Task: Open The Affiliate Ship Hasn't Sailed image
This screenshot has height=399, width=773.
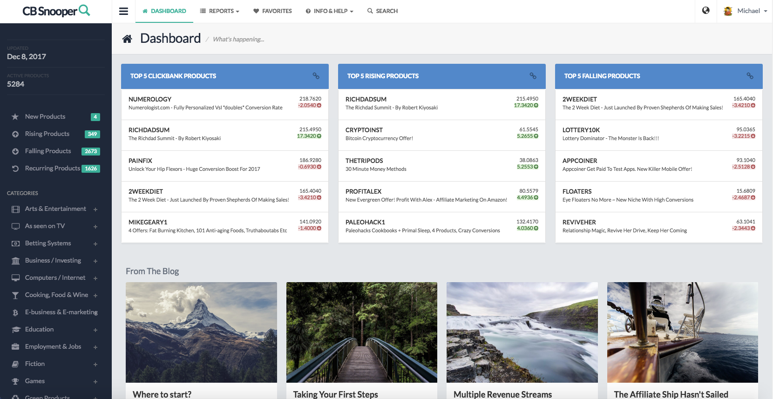Action: coord(683,332)
